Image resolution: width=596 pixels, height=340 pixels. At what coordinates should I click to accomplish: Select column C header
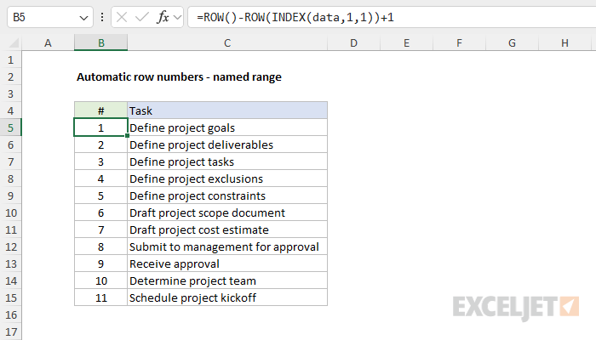227,42
